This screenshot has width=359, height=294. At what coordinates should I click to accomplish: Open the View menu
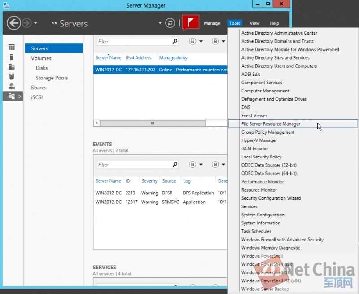(254, 23)
